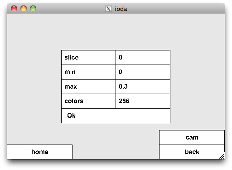Screen dimensions: 232x170
Task: Click the max label cell
Action: (88, 86)
